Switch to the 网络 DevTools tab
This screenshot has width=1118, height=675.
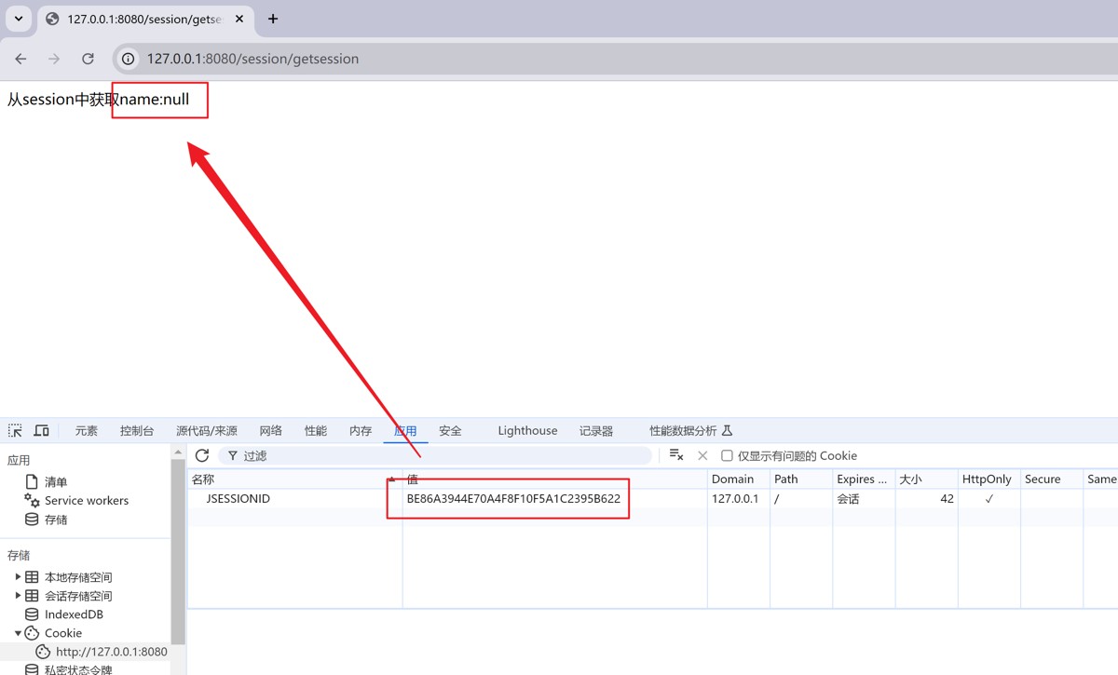pos(271,430)
